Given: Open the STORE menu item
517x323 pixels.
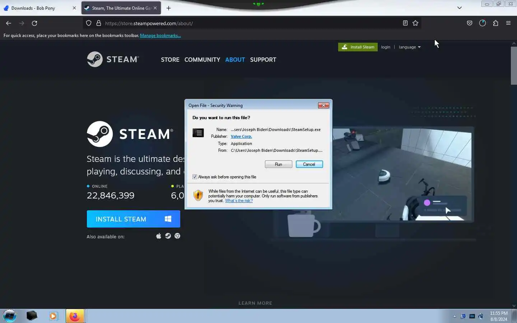Looking at the screenshot, I should click(170, 60).
